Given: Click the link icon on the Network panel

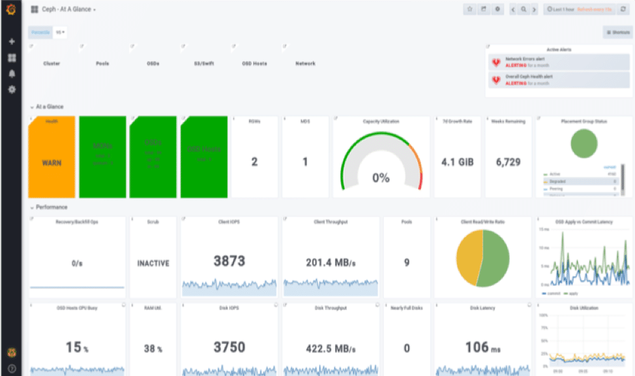Looking at the screenshot, I should coord(285,46).
